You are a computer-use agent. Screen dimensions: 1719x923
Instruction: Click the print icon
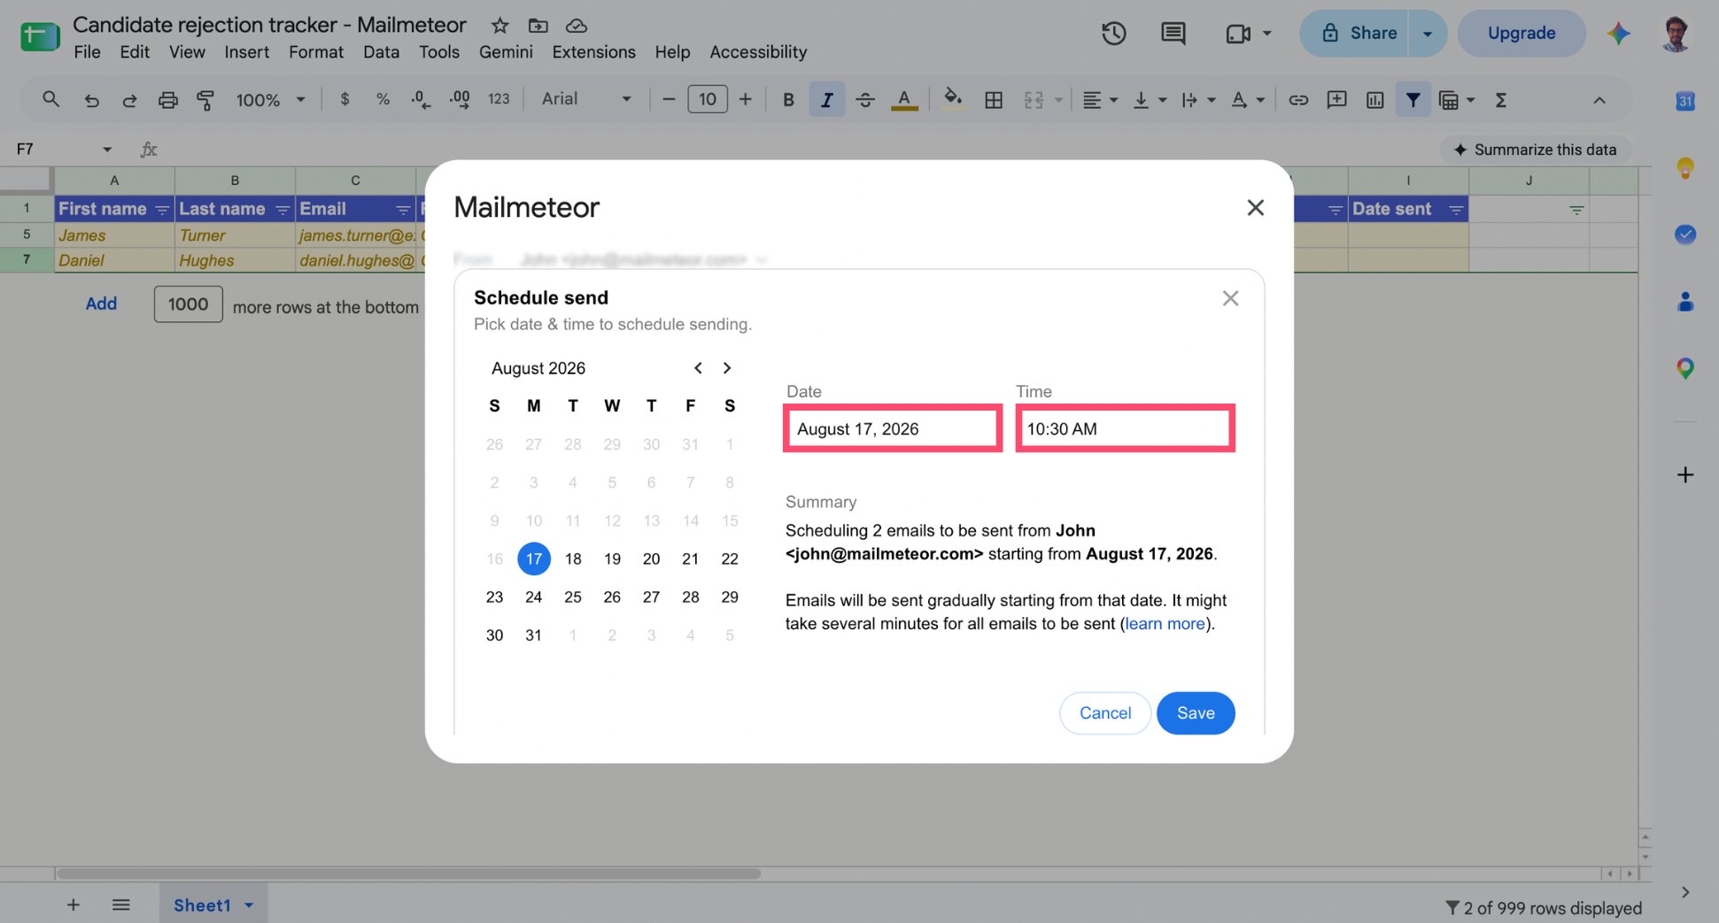167,100
